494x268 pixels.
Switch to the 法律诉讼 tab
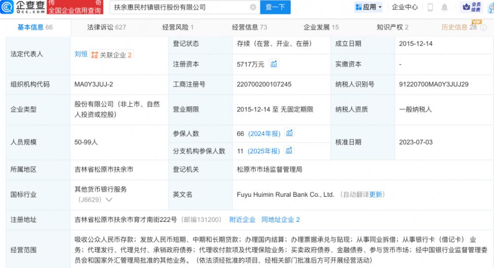pos(106,27)
